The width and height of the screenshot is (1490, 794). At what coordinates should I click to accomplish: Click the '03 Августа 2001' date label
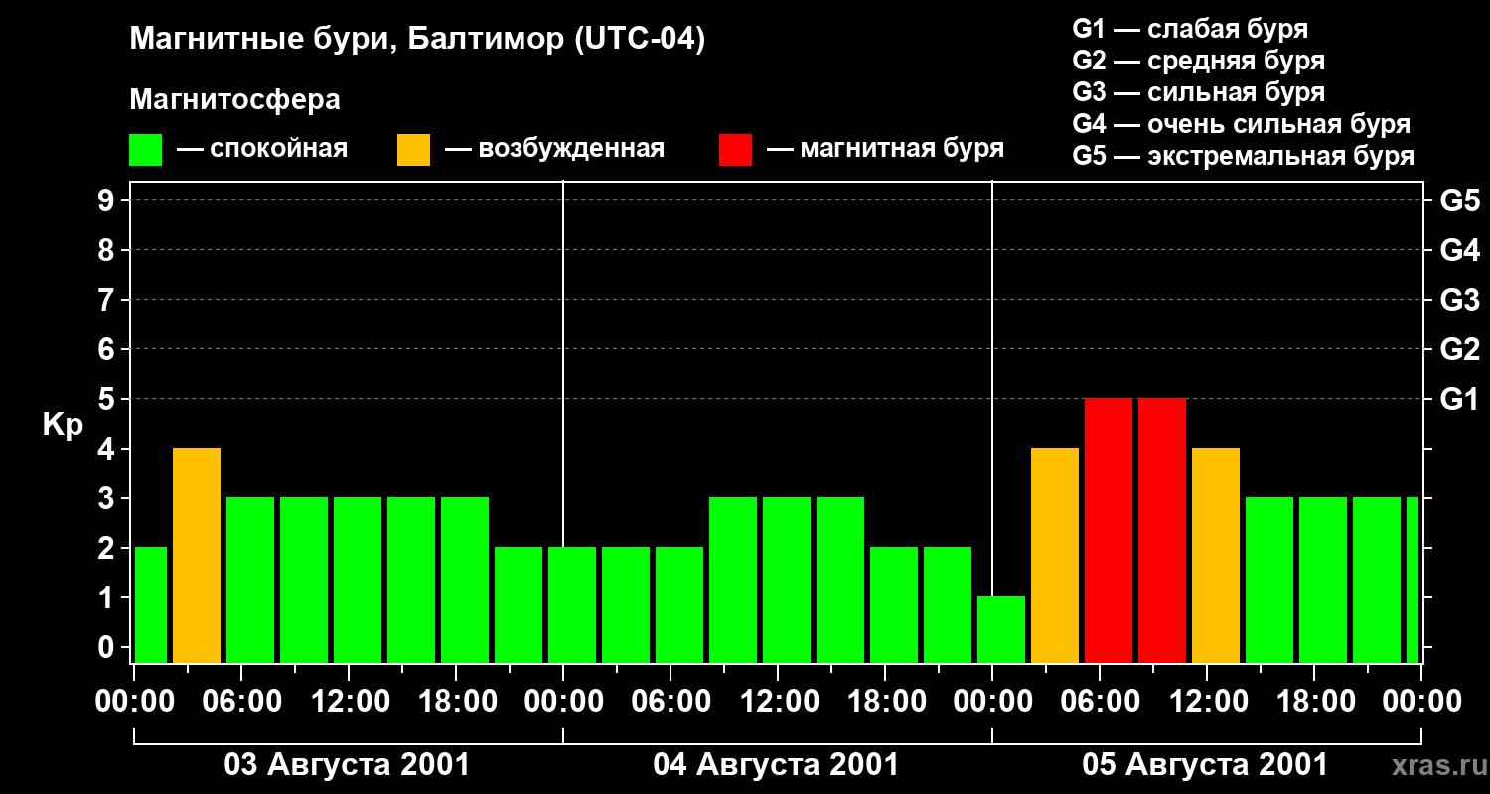[x=347, y=765]
